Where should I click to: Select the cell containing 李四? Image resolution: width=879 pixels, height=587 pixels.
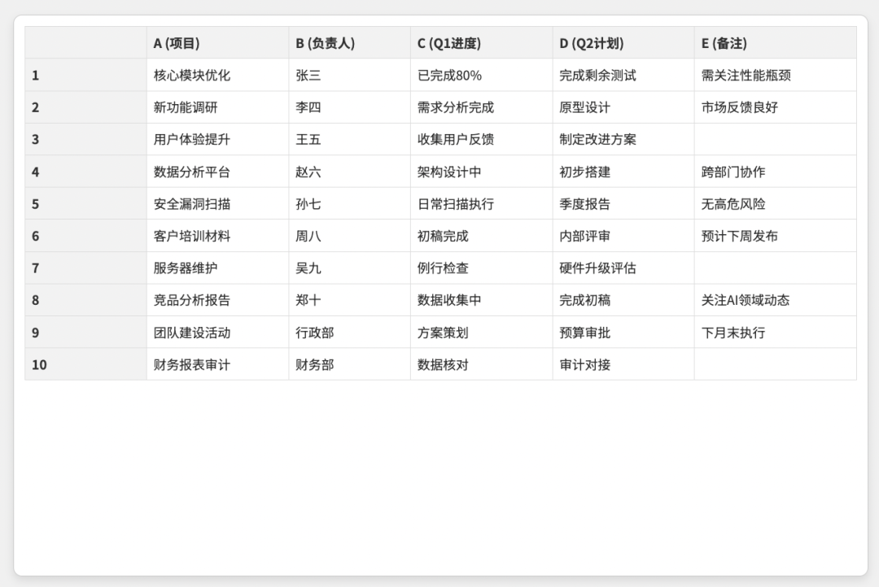click(x=349, y=107)
